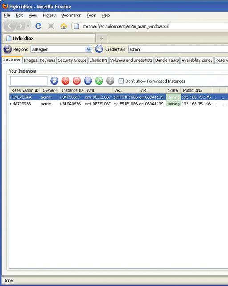Click the gray instance info icon
This screenshot has height=286, width=228.
point(110,81)
